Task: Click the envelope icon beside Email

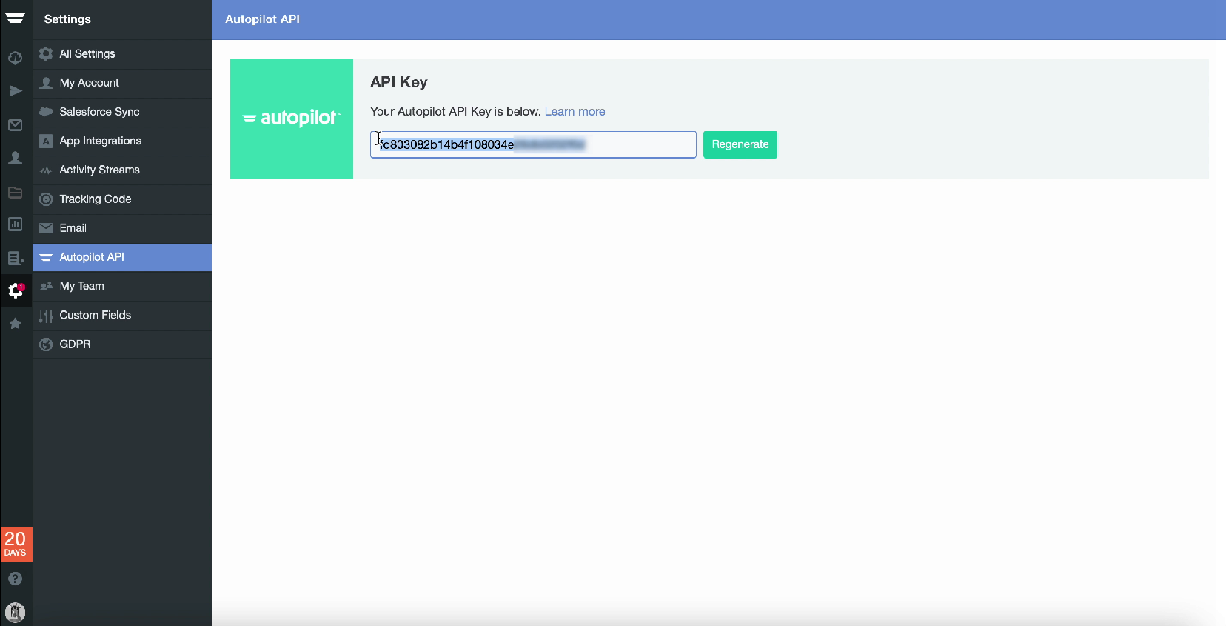Action: tap(46, 228)
